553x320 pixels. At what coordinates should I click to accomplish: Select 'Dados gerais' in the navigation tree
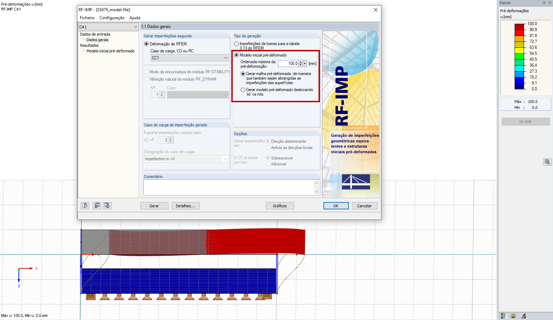(x=97, y=40)
